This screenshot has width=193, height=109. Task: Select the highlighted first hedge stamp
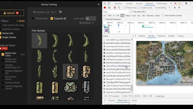tap(40, 40)
